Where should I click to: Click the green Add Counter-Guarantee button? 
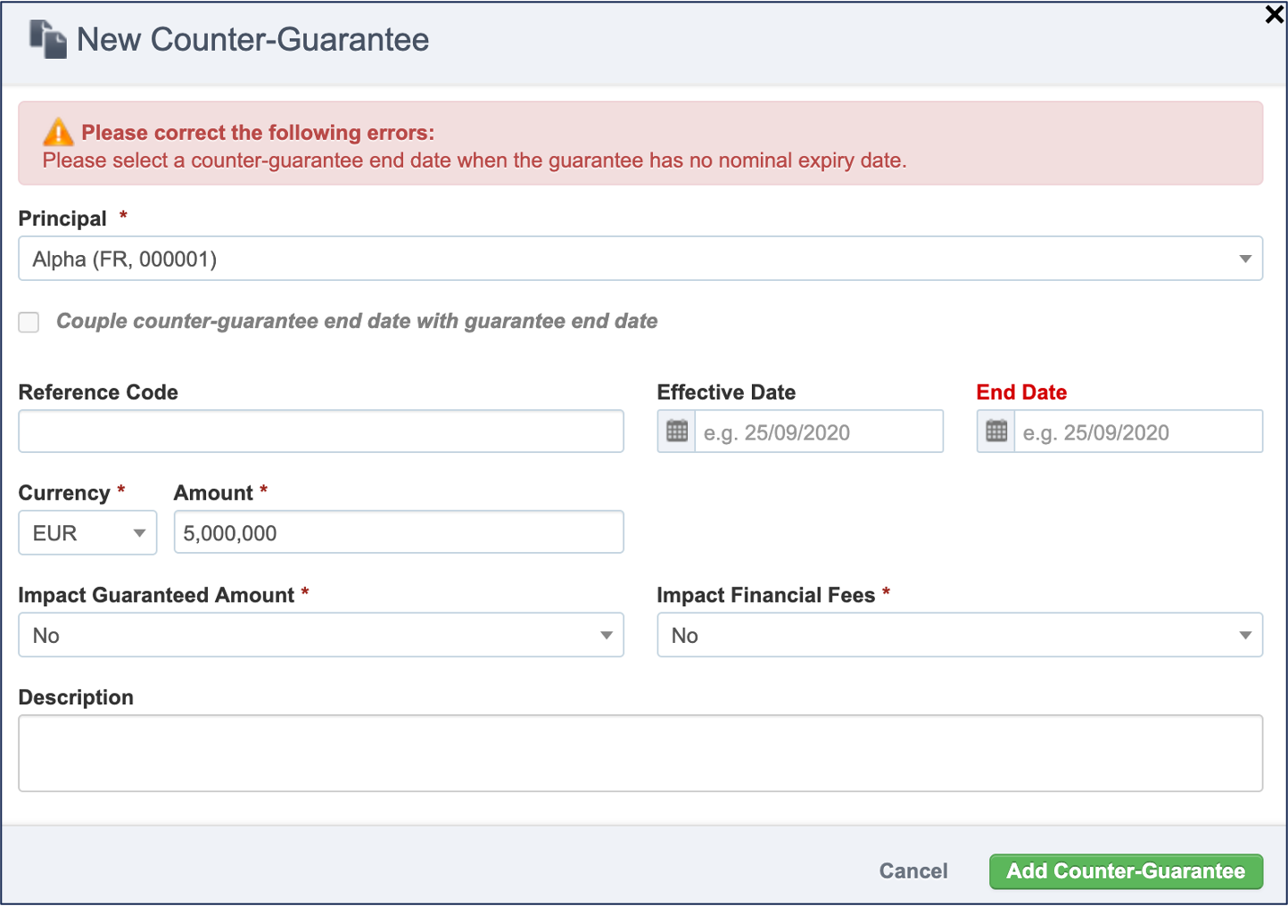tap(1126, 871)
